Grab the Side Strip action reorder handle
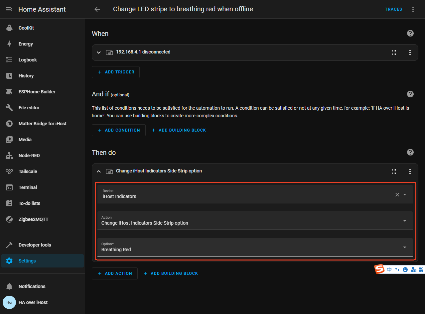The width and height of the screenshot is (425, 314). 394,171
